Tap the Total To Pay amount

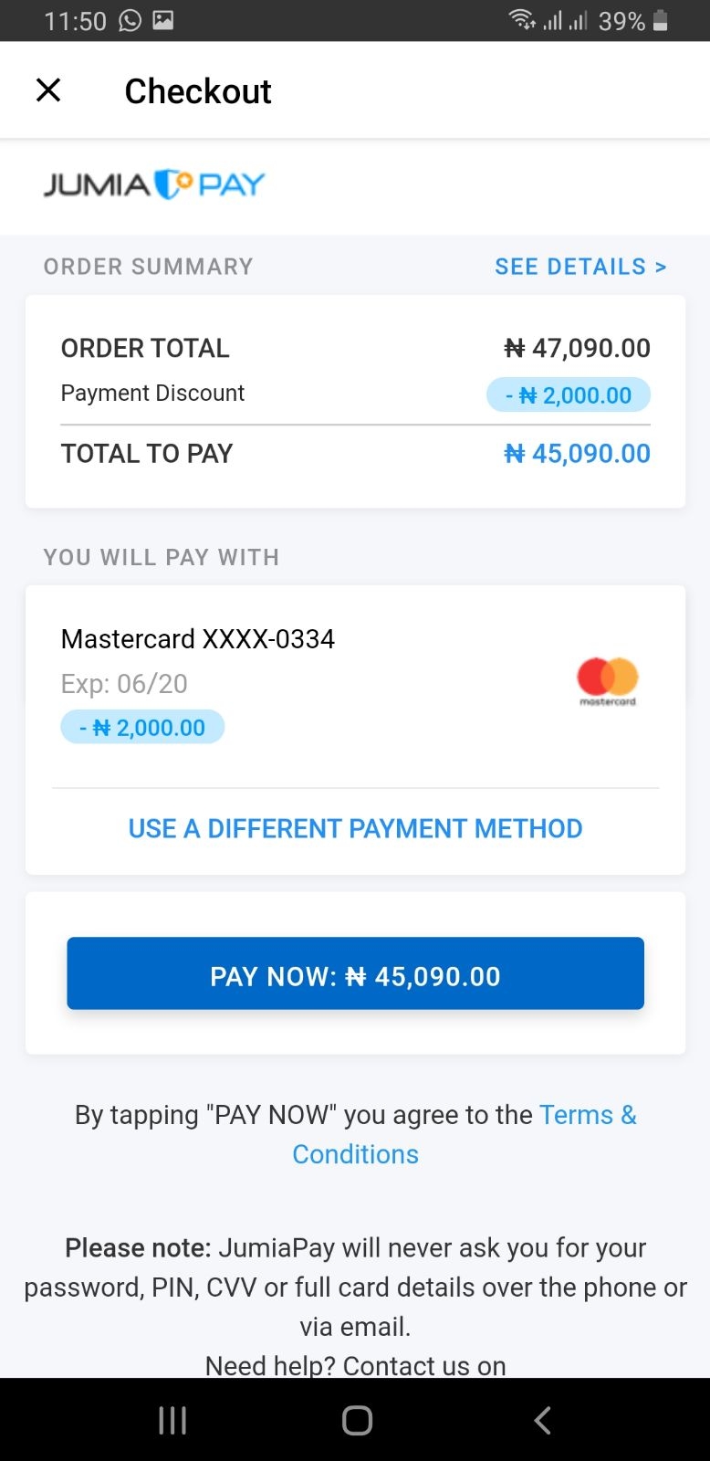coord(577,454)
